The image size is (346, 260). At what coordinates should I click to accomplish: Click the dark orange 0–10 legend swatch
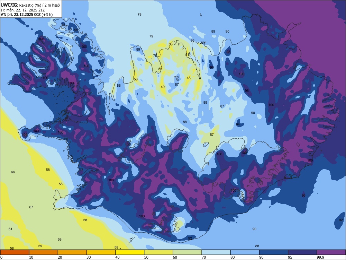[x=15, y=252]
